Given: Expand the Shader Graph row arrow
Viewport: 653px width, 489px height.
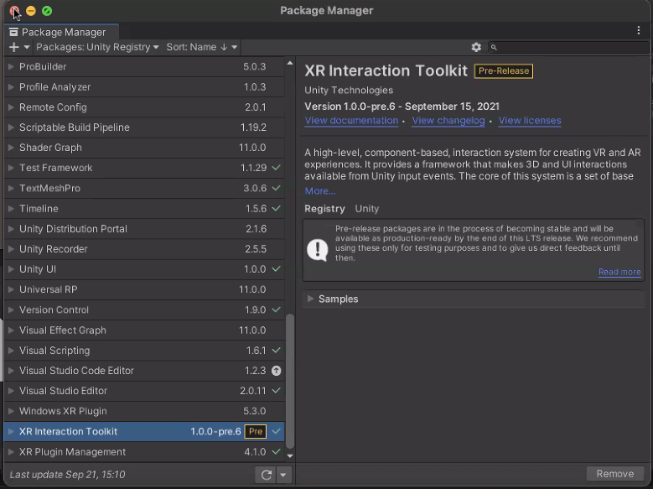Looking at the screenshot, I should (x=11, y=148).
